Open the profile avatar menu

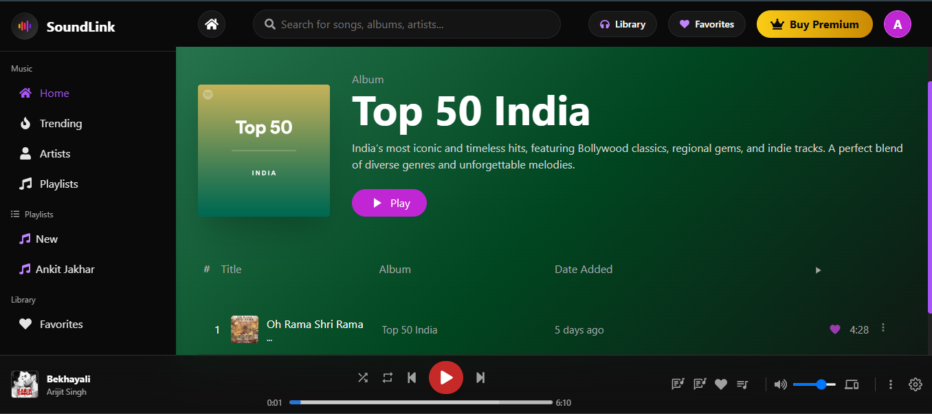898,24
